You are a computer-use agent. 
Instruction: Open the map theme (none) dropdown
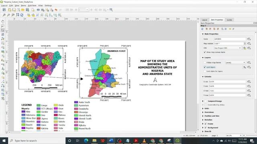tap(235, 62)
